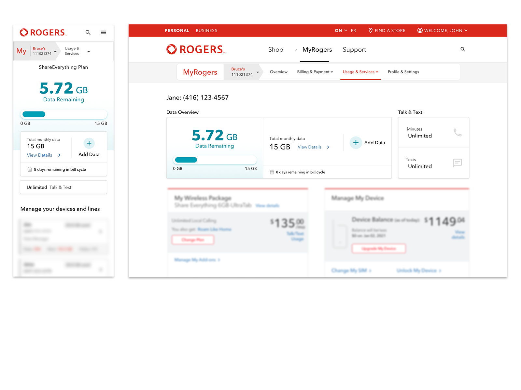Select the Overview tab
Viewport: 521px width, 390px height.
tap(279, 72)
